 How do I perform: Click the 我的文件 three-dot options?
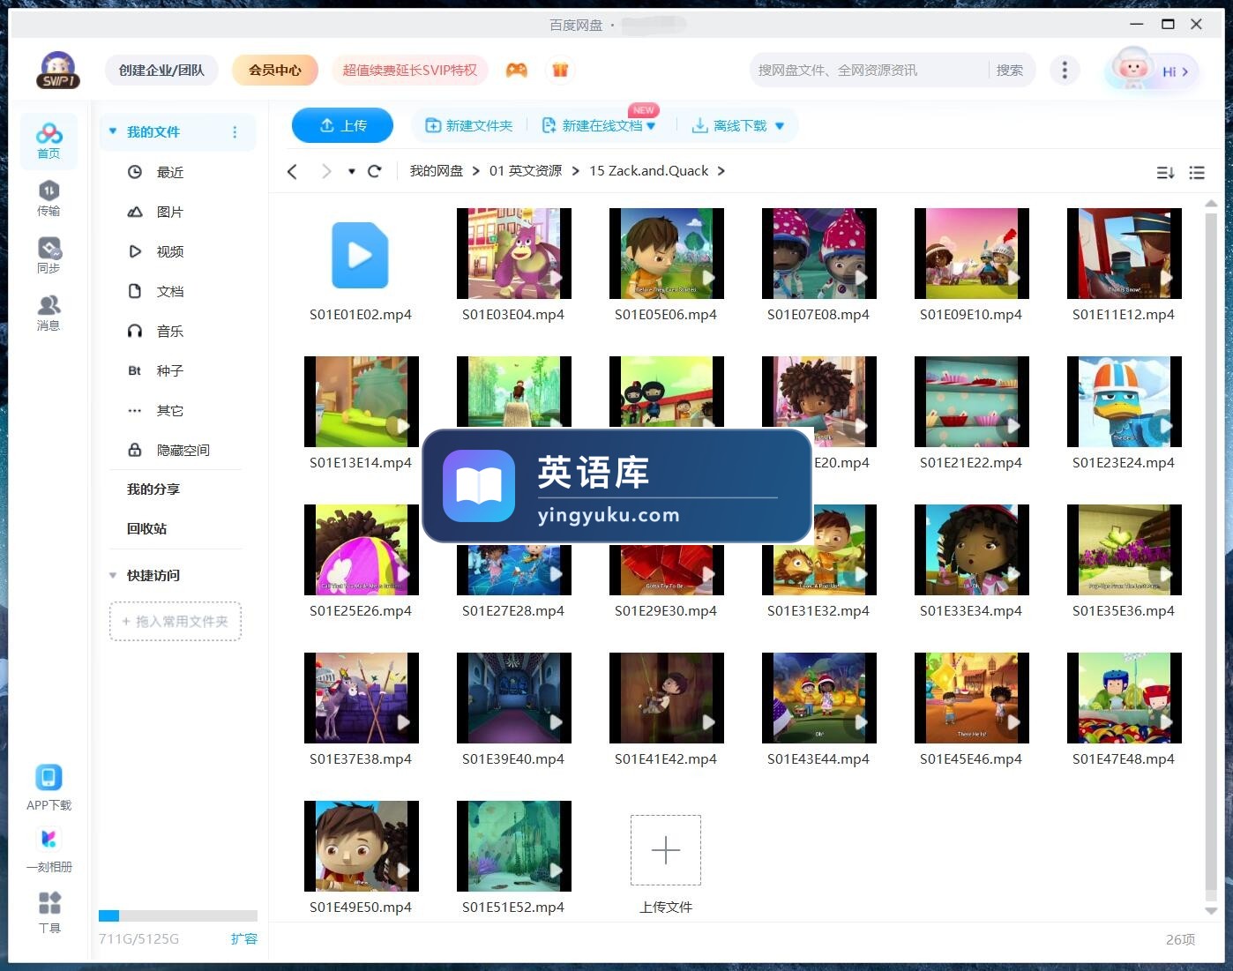tap(235, 132)
